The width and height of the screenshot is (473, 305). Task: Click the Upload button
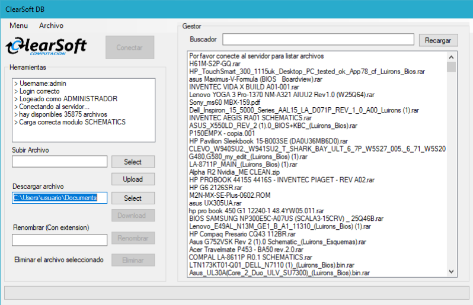click(133, 179)
